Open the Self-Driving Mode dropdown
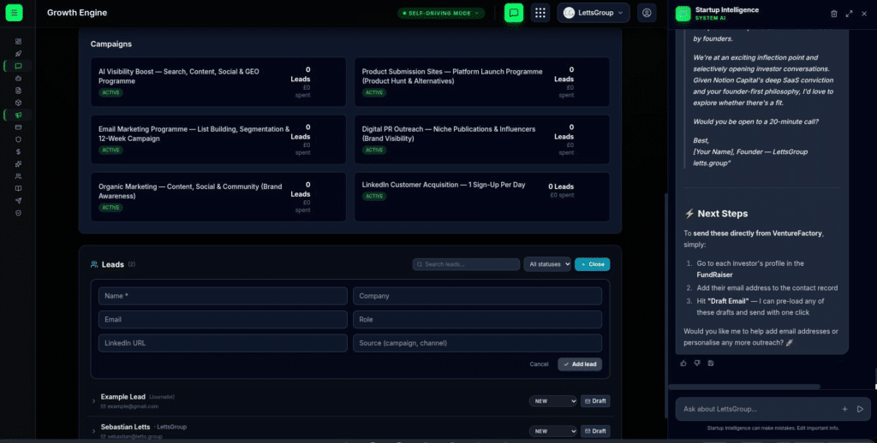The width and height of the screenshot is (877, 443). pyautogui.click(x=441, y=13)
